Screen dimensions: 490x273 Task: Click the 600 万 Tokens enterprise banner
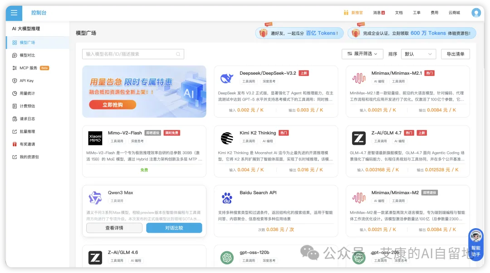coord(412,33)
